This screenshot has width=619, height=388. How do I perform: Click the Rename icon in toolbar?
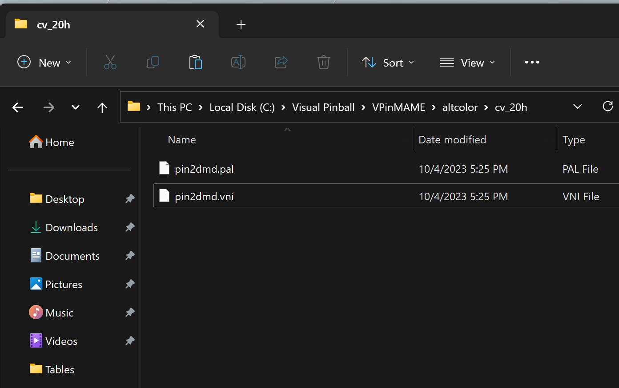click(x=238, y=63)
